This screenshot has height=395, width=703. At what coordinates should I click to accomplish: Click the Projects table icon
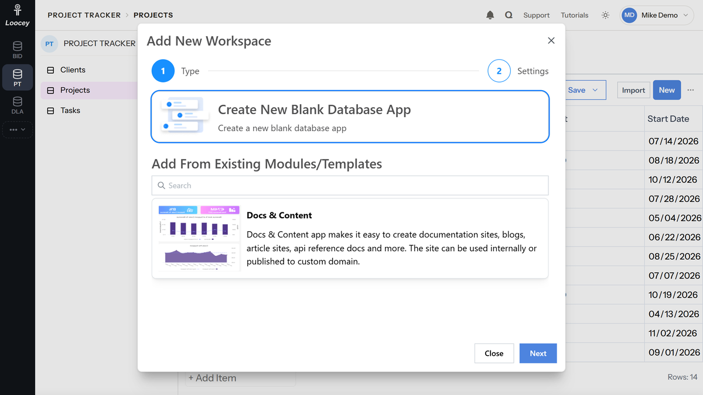tap(50, 90)
